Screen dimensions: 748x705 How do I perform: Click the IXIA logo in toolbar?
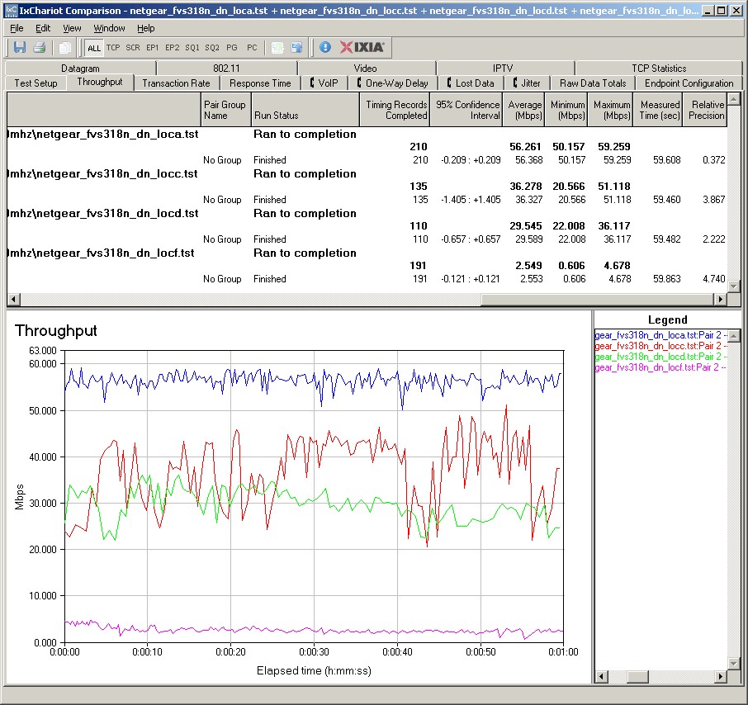pyautogui.click(x=362, y=47)
